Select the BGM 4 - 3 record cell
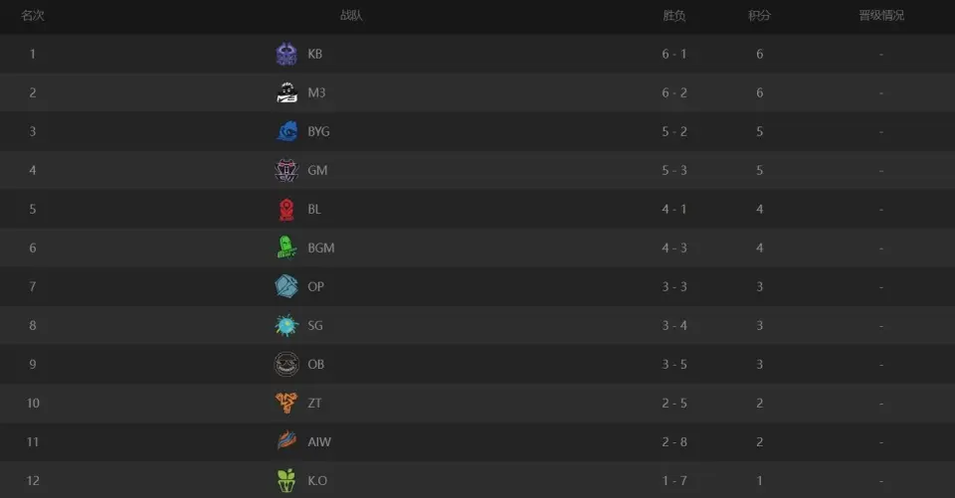 674,248
